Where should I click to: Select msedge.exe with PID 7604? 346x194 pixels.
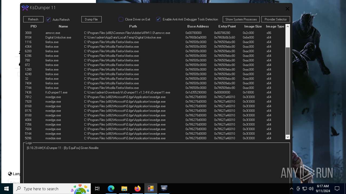(x=154, y=129)
